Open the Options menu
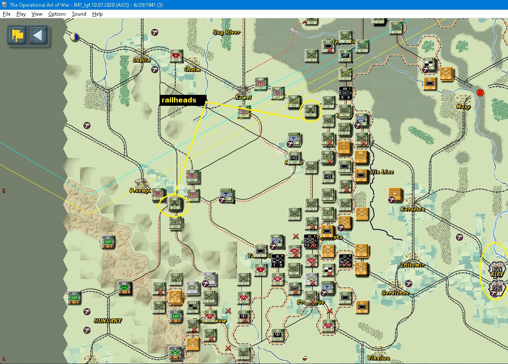 coord(57,14)
